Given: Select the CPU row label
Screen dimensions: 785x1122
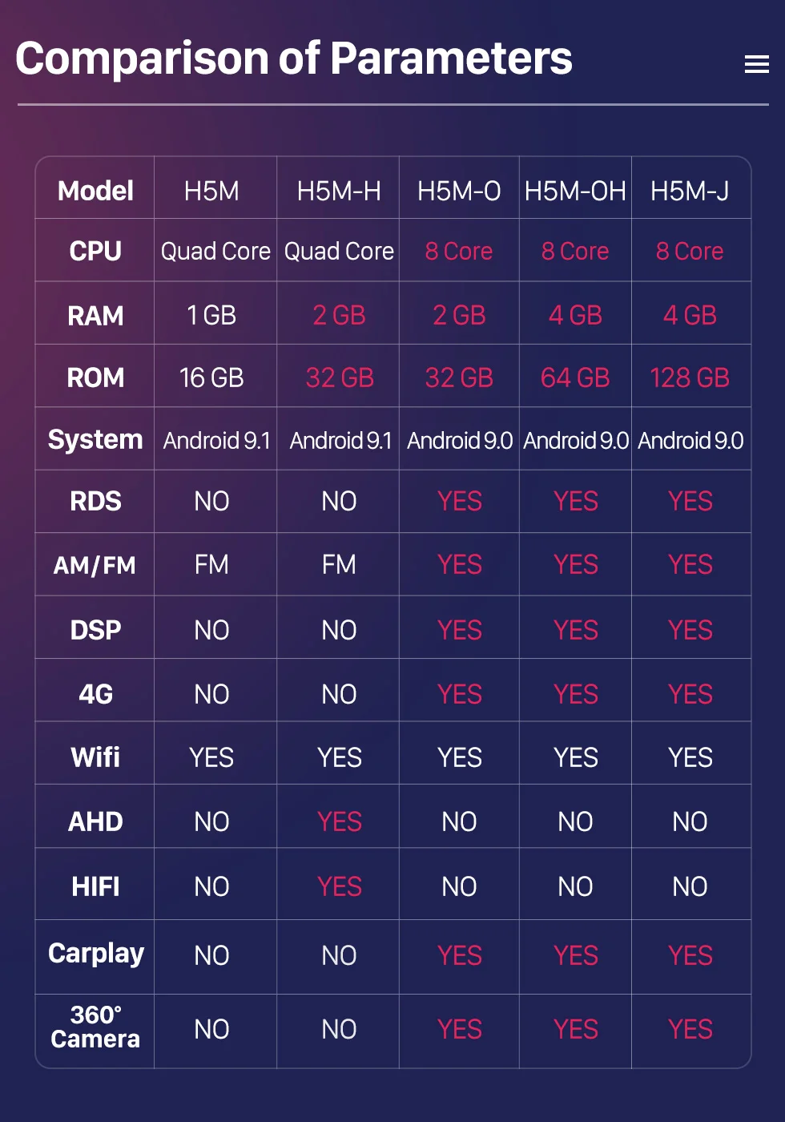Looking at the screenshot, I should (95, 252).
